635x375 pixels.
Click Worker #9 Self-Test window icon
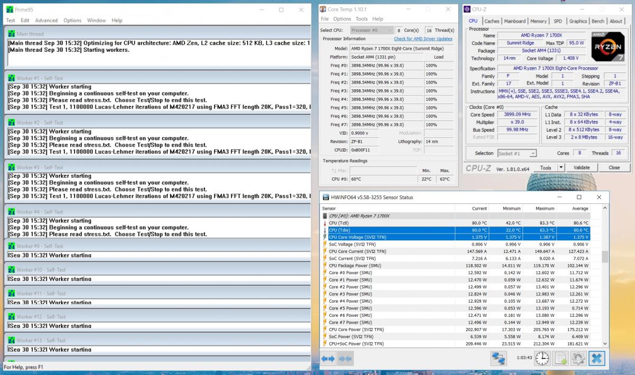point(12,246)
